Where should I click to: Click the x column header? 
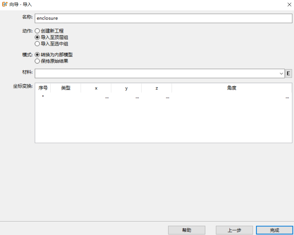pyautogui.click(x=96, y=88)
